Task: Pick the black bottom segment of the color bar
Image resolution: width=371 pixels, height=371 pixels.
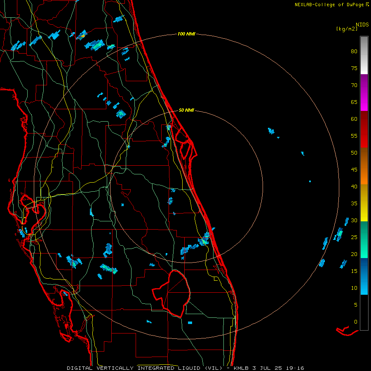Action: 364,312
